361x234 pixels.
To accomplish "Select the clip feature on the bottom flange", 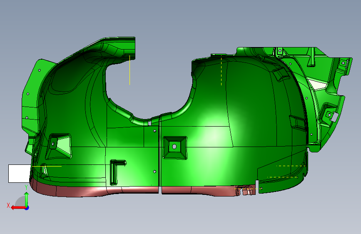I will (245, 190).
